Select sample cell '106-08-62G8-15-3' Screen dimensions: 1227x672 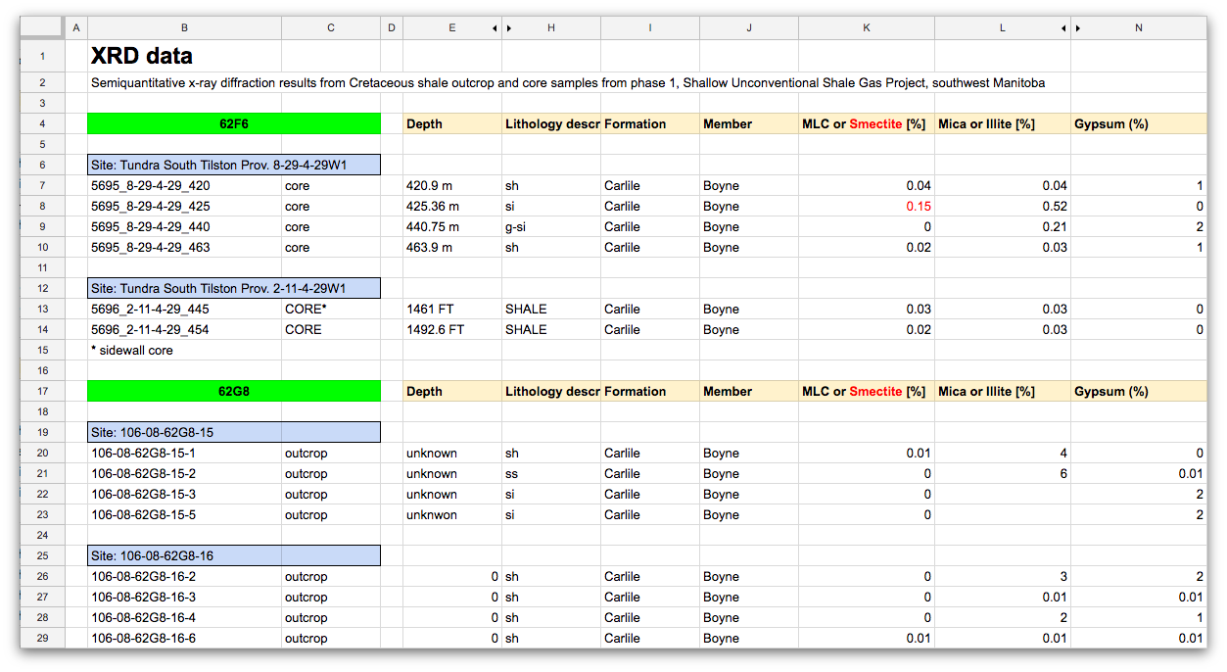pos(184,495)
